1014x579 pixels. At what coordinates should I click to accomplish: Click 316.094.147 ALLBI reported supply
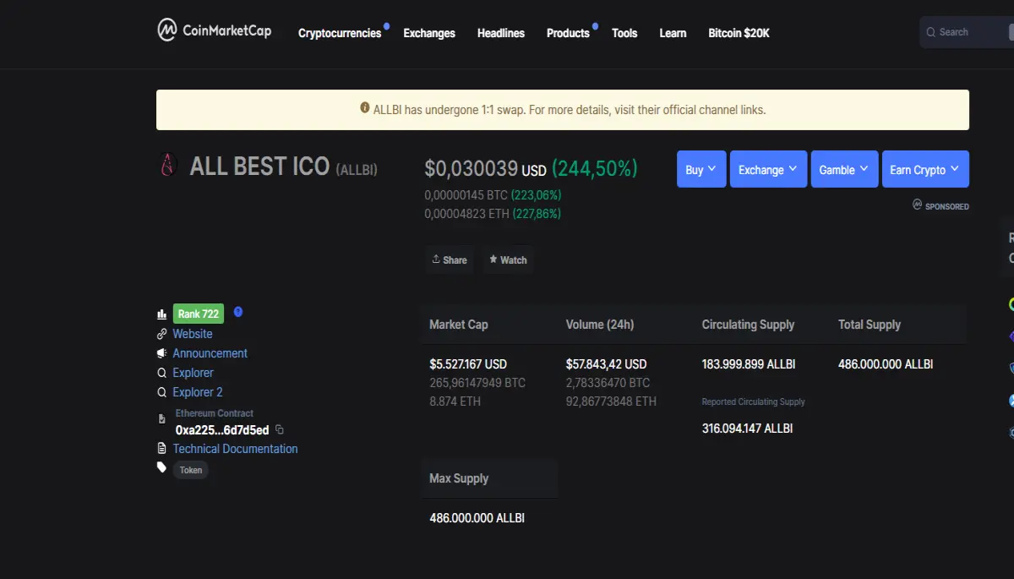pyautogui.click(x=748, y=429)
